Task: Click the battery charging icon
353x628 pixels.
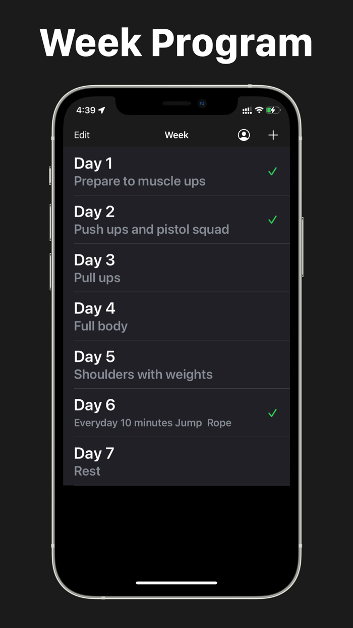Action: coord(273,110)
